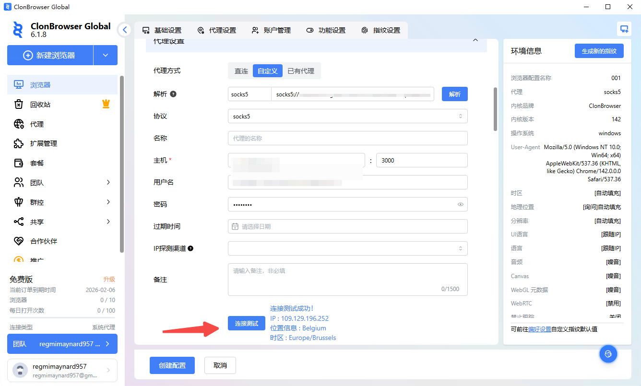Viewport: 641px width, 386px height.
Task: Click the top-right screen display icon
Action: (624, 29)
